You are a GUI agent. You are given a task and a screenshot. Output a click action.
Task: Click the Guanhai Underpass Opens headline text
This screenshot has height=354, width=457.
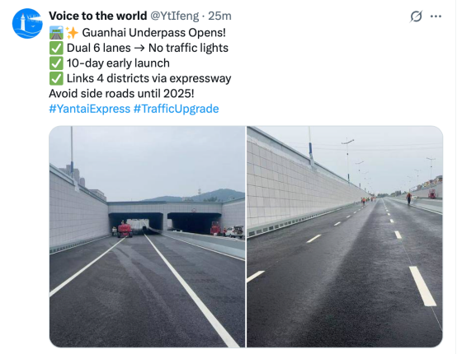click(x=154, y=33)
